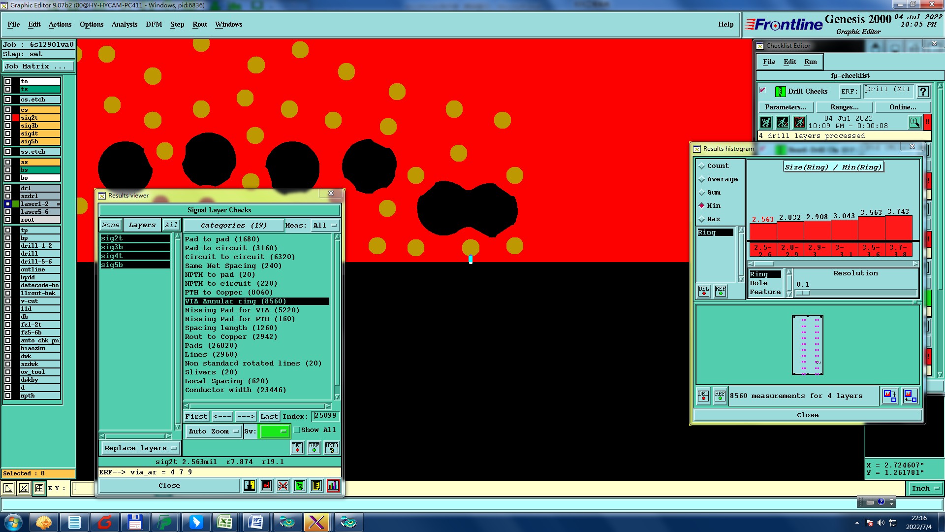This screenshot has height=532, width=945.
Task: Open the Replace layers dropdown
Action: (x=140, y=448)
